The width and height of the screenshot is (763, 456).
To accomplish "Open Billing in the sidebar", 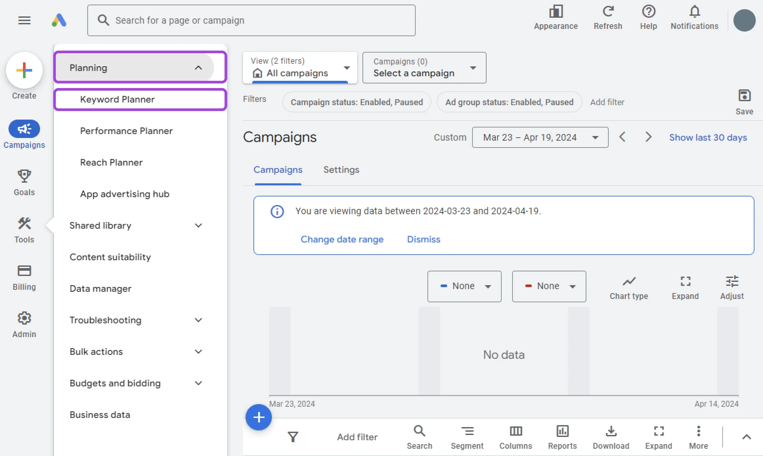I will pyautogui.click(x=24, y=277).
